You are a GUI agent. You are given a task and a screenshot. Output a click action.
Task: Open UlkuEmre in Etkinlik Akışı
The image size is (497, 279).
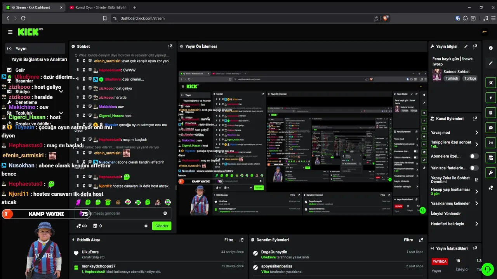[90, 252]
